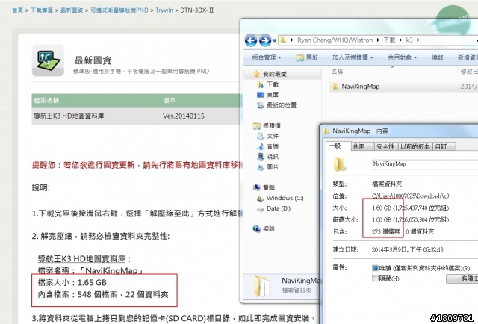Click the 進階 button in properties
This screenshot has height=324, width=478.
pyautogui.click(x=462, y=278)
